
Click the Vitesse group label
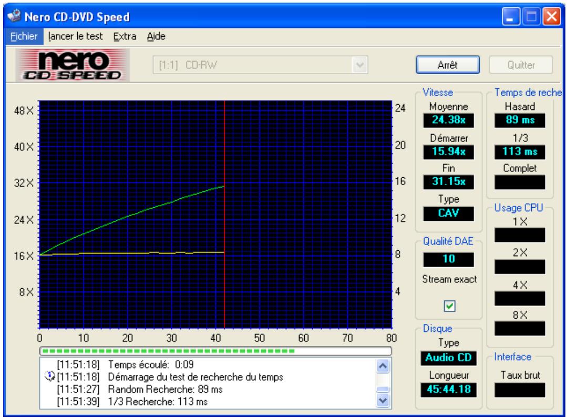438,93
